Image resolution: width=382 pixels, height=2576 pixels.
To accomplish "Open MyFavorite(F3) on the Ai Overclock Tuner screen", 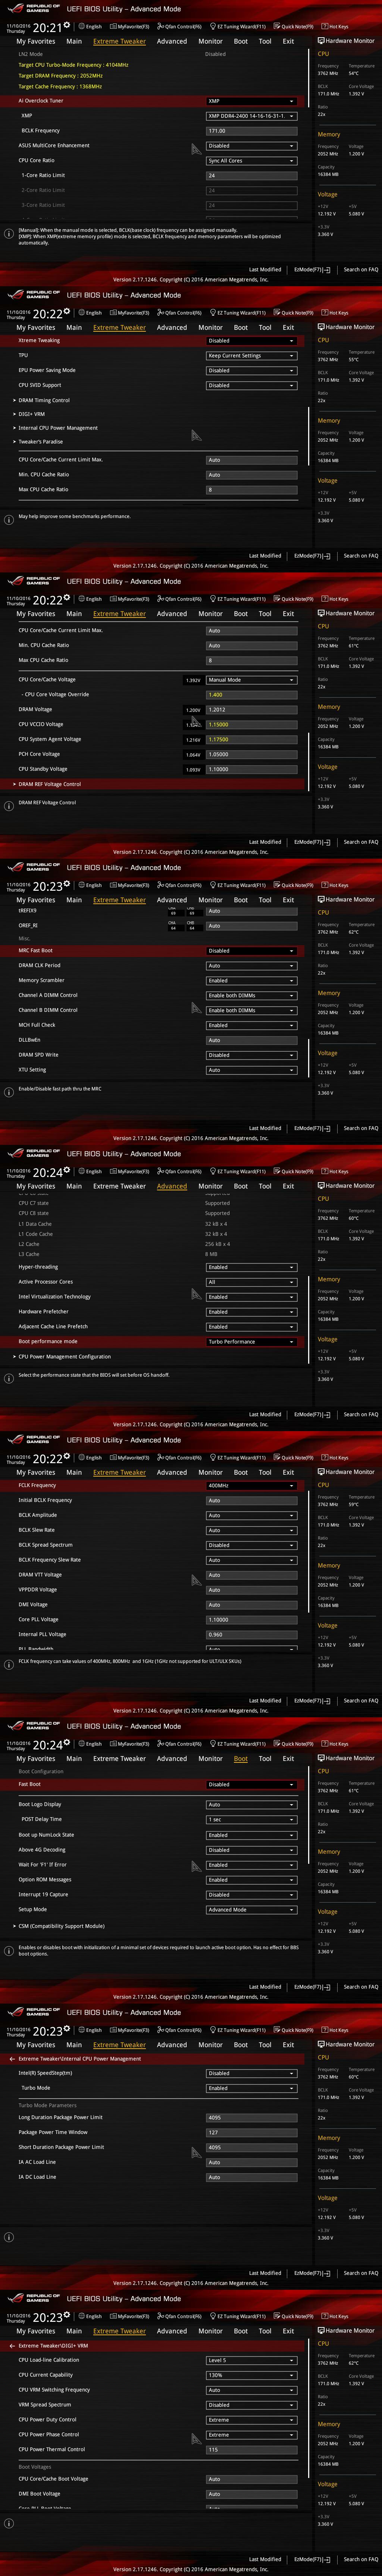I will click(129, 27).
